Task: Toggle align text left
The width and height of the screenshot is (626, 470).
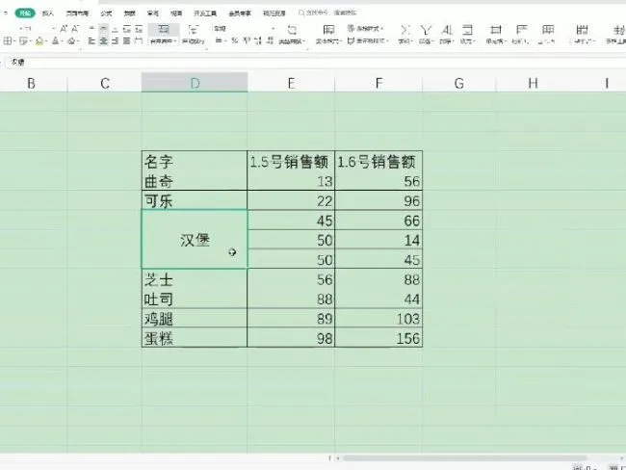Action: [x=91, y=40]
